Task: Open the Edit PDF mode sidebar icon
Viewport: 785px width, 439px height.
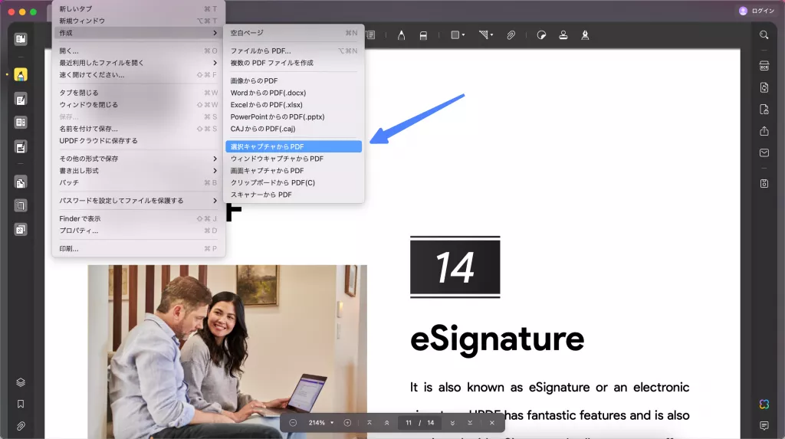Action: [21, 100]
